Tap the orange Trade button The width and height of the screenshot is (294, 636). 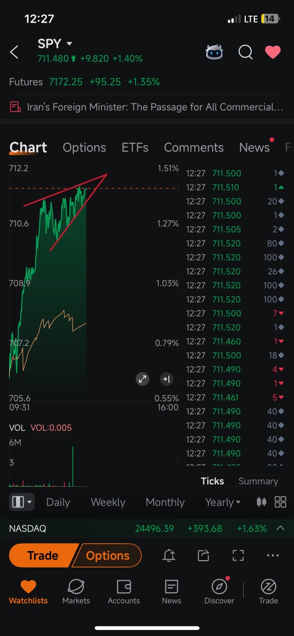pos(43,556)
